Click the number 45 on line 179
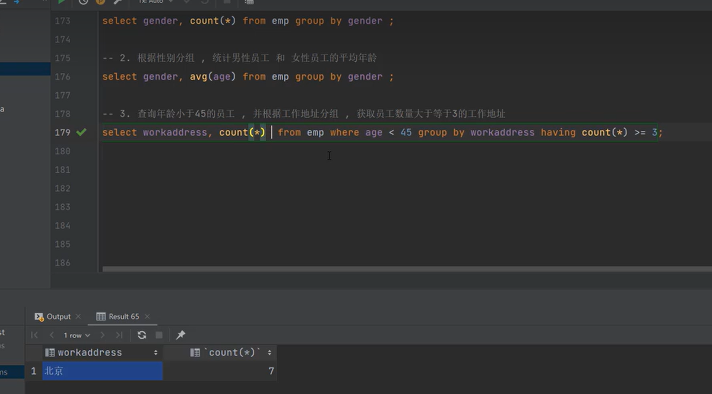712x394 pixels. pyautogui.click(x=406, y=132)
